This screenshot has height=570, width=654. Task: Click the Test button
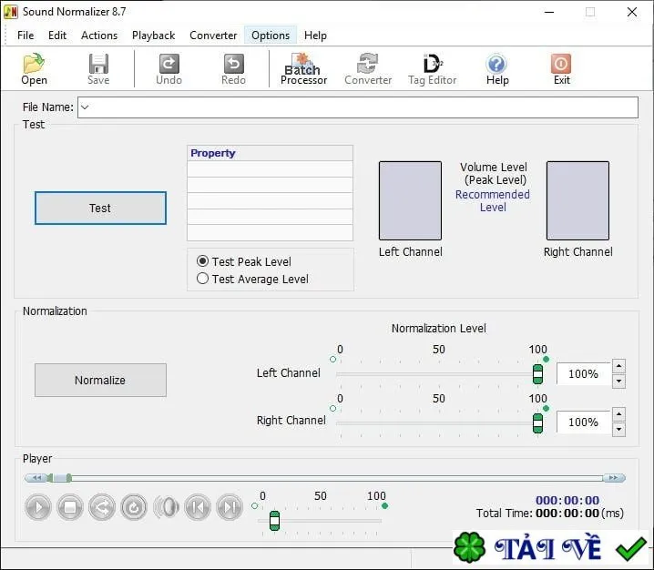pos(100,209)
